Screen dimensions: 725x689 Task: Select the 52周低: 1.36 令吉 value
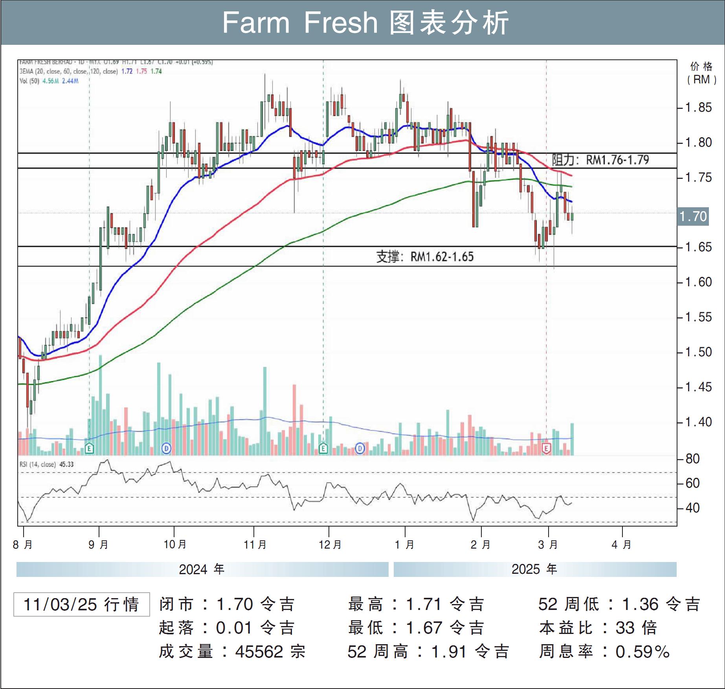click(x=619, y=604)
